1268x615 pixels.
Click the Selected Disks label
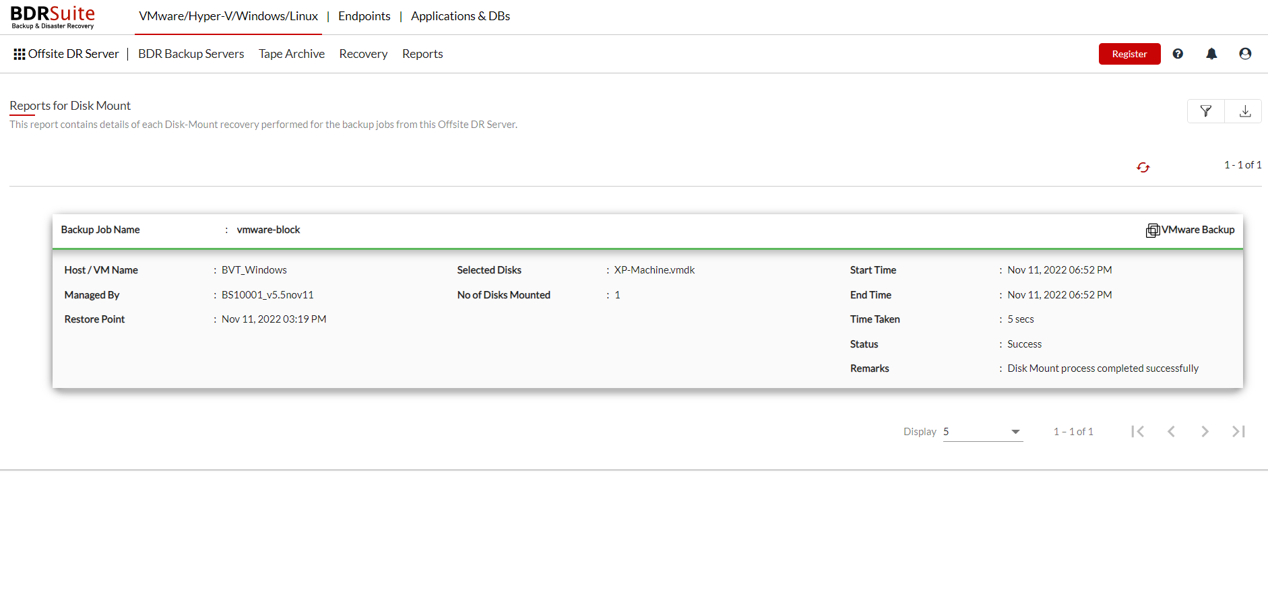pos(489,270)
